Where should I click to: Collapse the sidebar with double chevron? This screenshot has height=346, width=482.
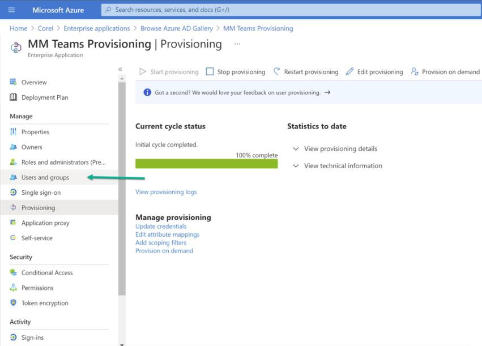(120, 70)
